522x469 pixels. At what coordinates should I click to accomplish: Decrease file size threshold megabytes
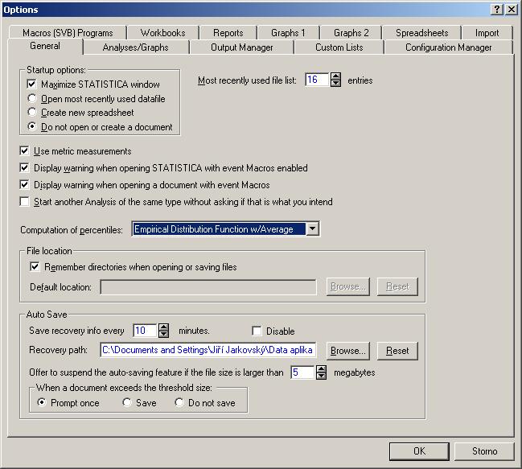[321, 376]
